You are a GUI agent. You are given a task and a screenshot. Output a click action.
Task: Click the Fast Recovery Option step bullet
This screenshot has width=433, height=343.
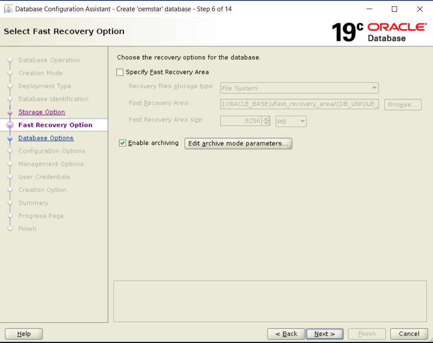[x=10, y=125]
